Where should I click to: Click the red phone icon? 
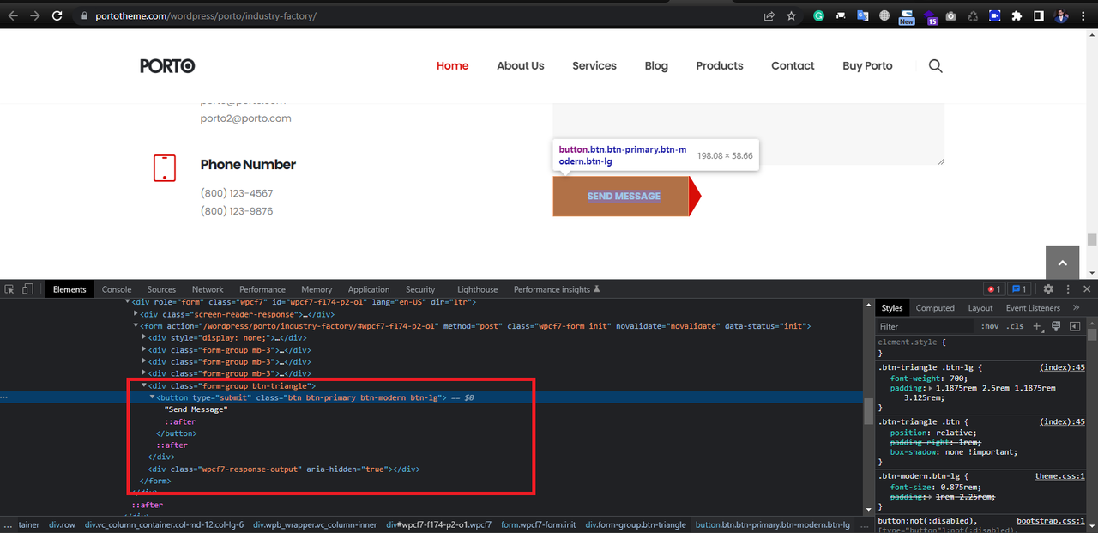coord(164,168)
